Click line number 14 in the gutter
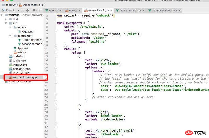This screenshot has height=138, width=209. [46, 60]
